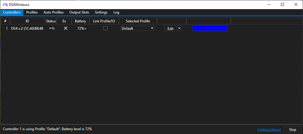Expand the arrow next to Edit button
Screen dimensions: 303x134
(179, 28)
